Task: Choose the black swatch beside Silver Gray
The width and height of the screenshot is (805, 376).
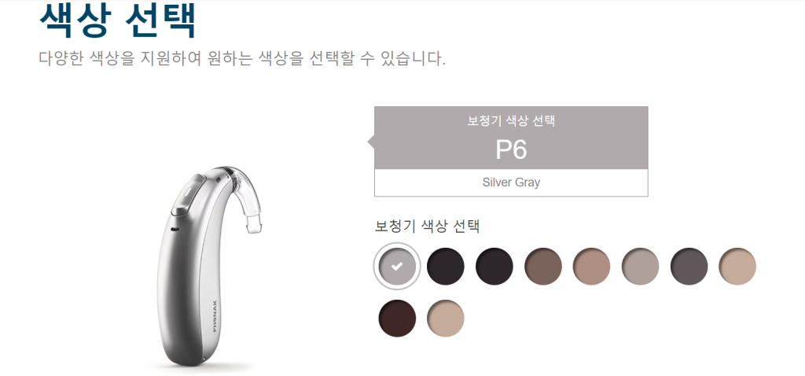Action: pyautogui.click(x=446, y=267)
